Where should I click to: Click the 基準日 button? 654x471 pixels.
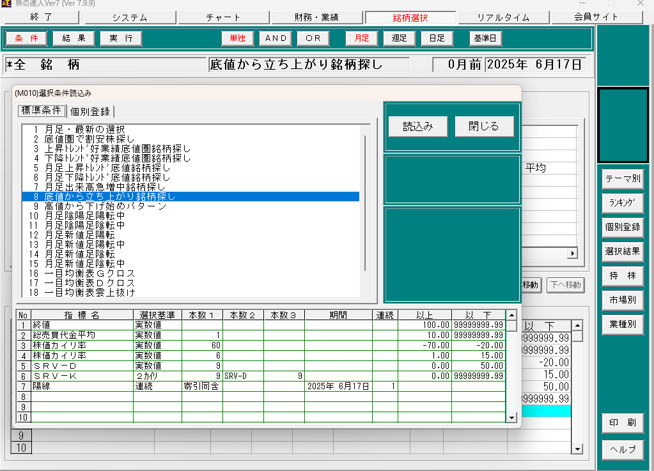tap(485, 38)
